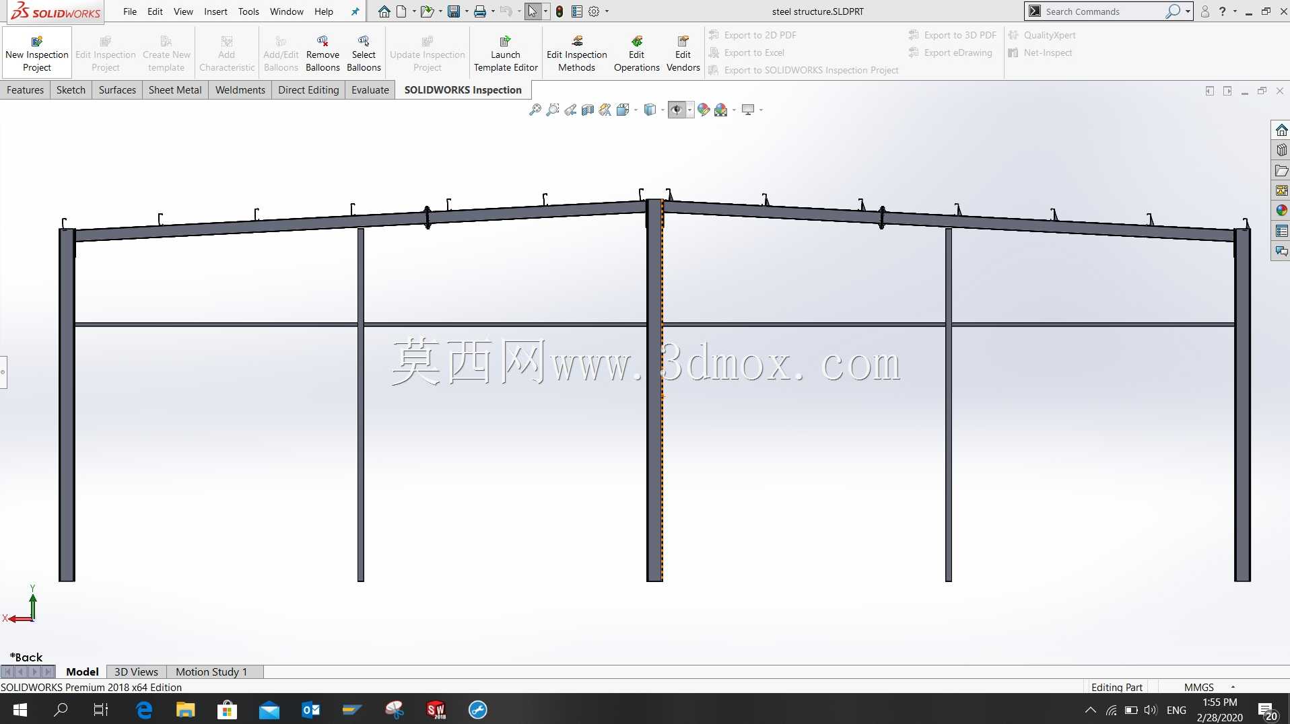
Task: Expand Save dropdown arrow
Action: click(x=467, y=11)
